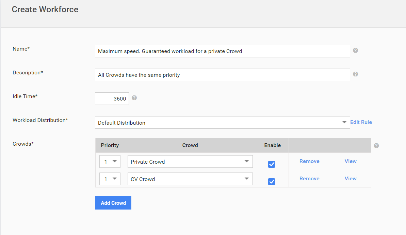Click the Crowd column header

(x=190, y=145)
